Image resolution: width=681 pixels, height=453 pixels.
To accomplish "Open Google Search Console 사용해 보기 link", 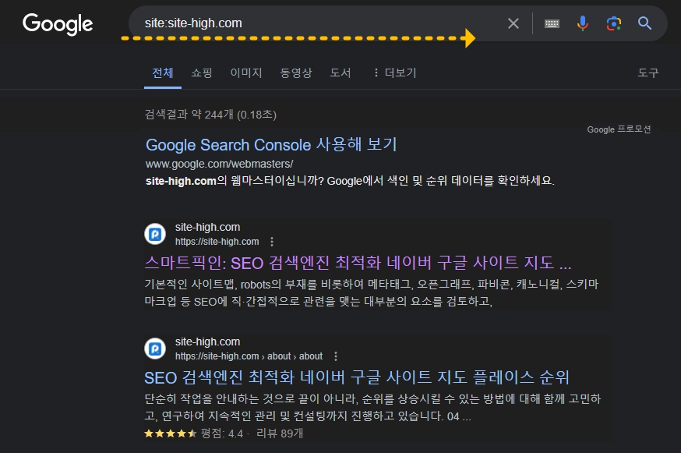I will 271,144.
